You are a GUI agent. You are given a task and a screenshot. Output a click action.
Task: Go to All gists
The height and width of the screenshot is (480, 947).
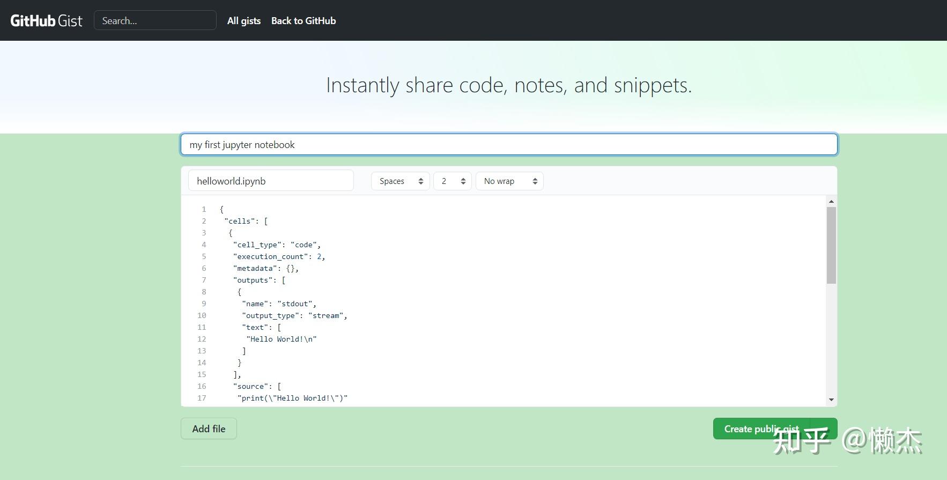click(x=244, y=21)
